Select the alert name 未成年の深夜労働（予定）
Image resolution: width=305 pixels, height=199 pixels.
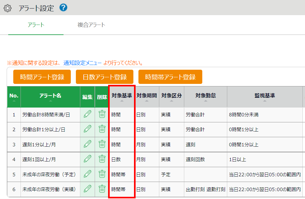click(49, 174)
